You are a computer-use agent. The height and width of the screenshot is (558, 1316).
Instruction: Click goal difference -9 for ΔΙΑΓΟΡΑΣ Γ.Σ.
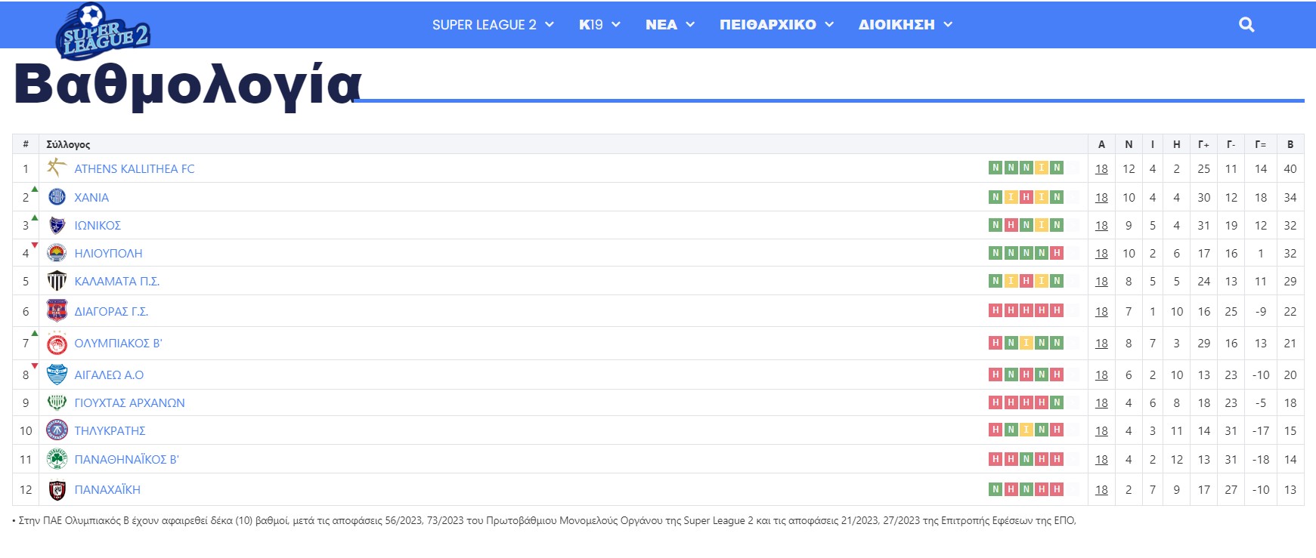pos(1261,311)
